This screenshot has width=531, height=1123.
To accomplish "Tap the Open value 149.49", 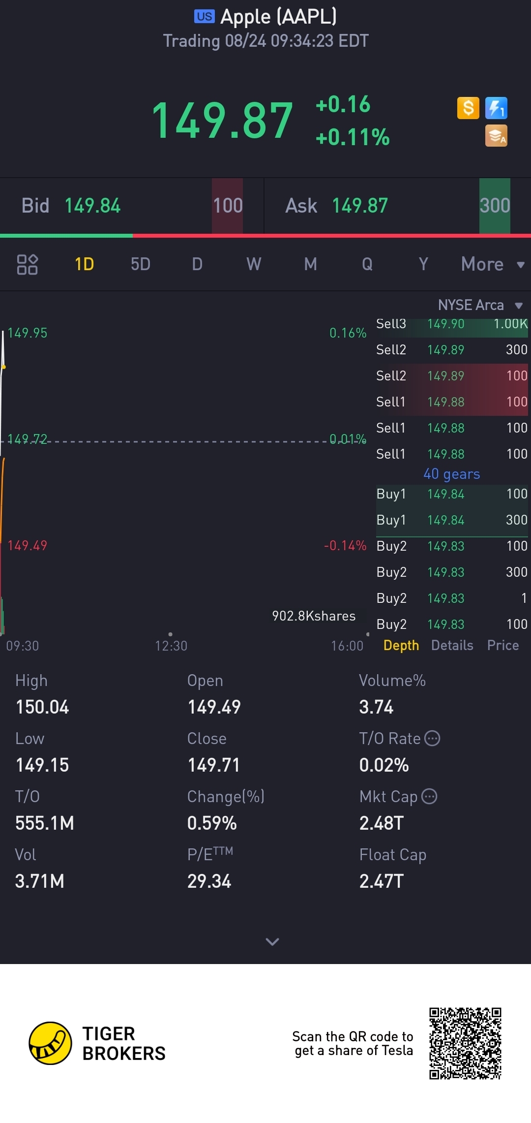I will click(x=214, y=707).
